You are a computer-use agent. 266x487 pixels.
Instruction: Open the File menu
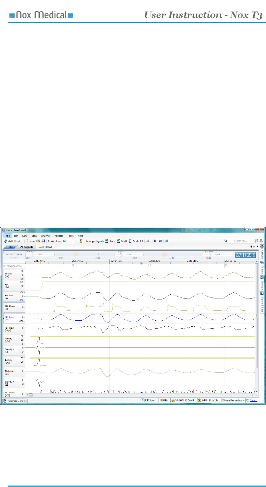(8, 236)
